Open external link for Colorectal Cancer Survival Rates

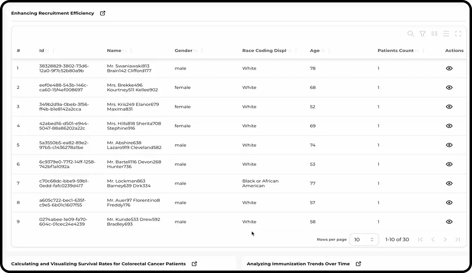pyautogui.click(x=194, y=264)
